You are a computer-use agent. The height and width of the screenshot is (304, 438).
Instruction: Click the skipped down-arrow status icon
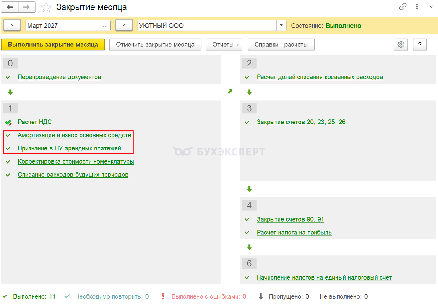click(261, 296)
